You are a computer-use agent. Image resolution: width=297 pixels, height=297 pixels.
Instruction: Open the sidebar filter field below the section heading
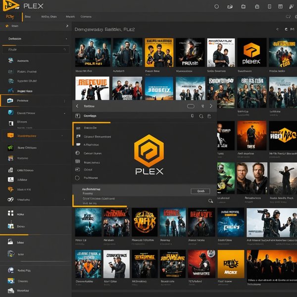pos(36,49)
